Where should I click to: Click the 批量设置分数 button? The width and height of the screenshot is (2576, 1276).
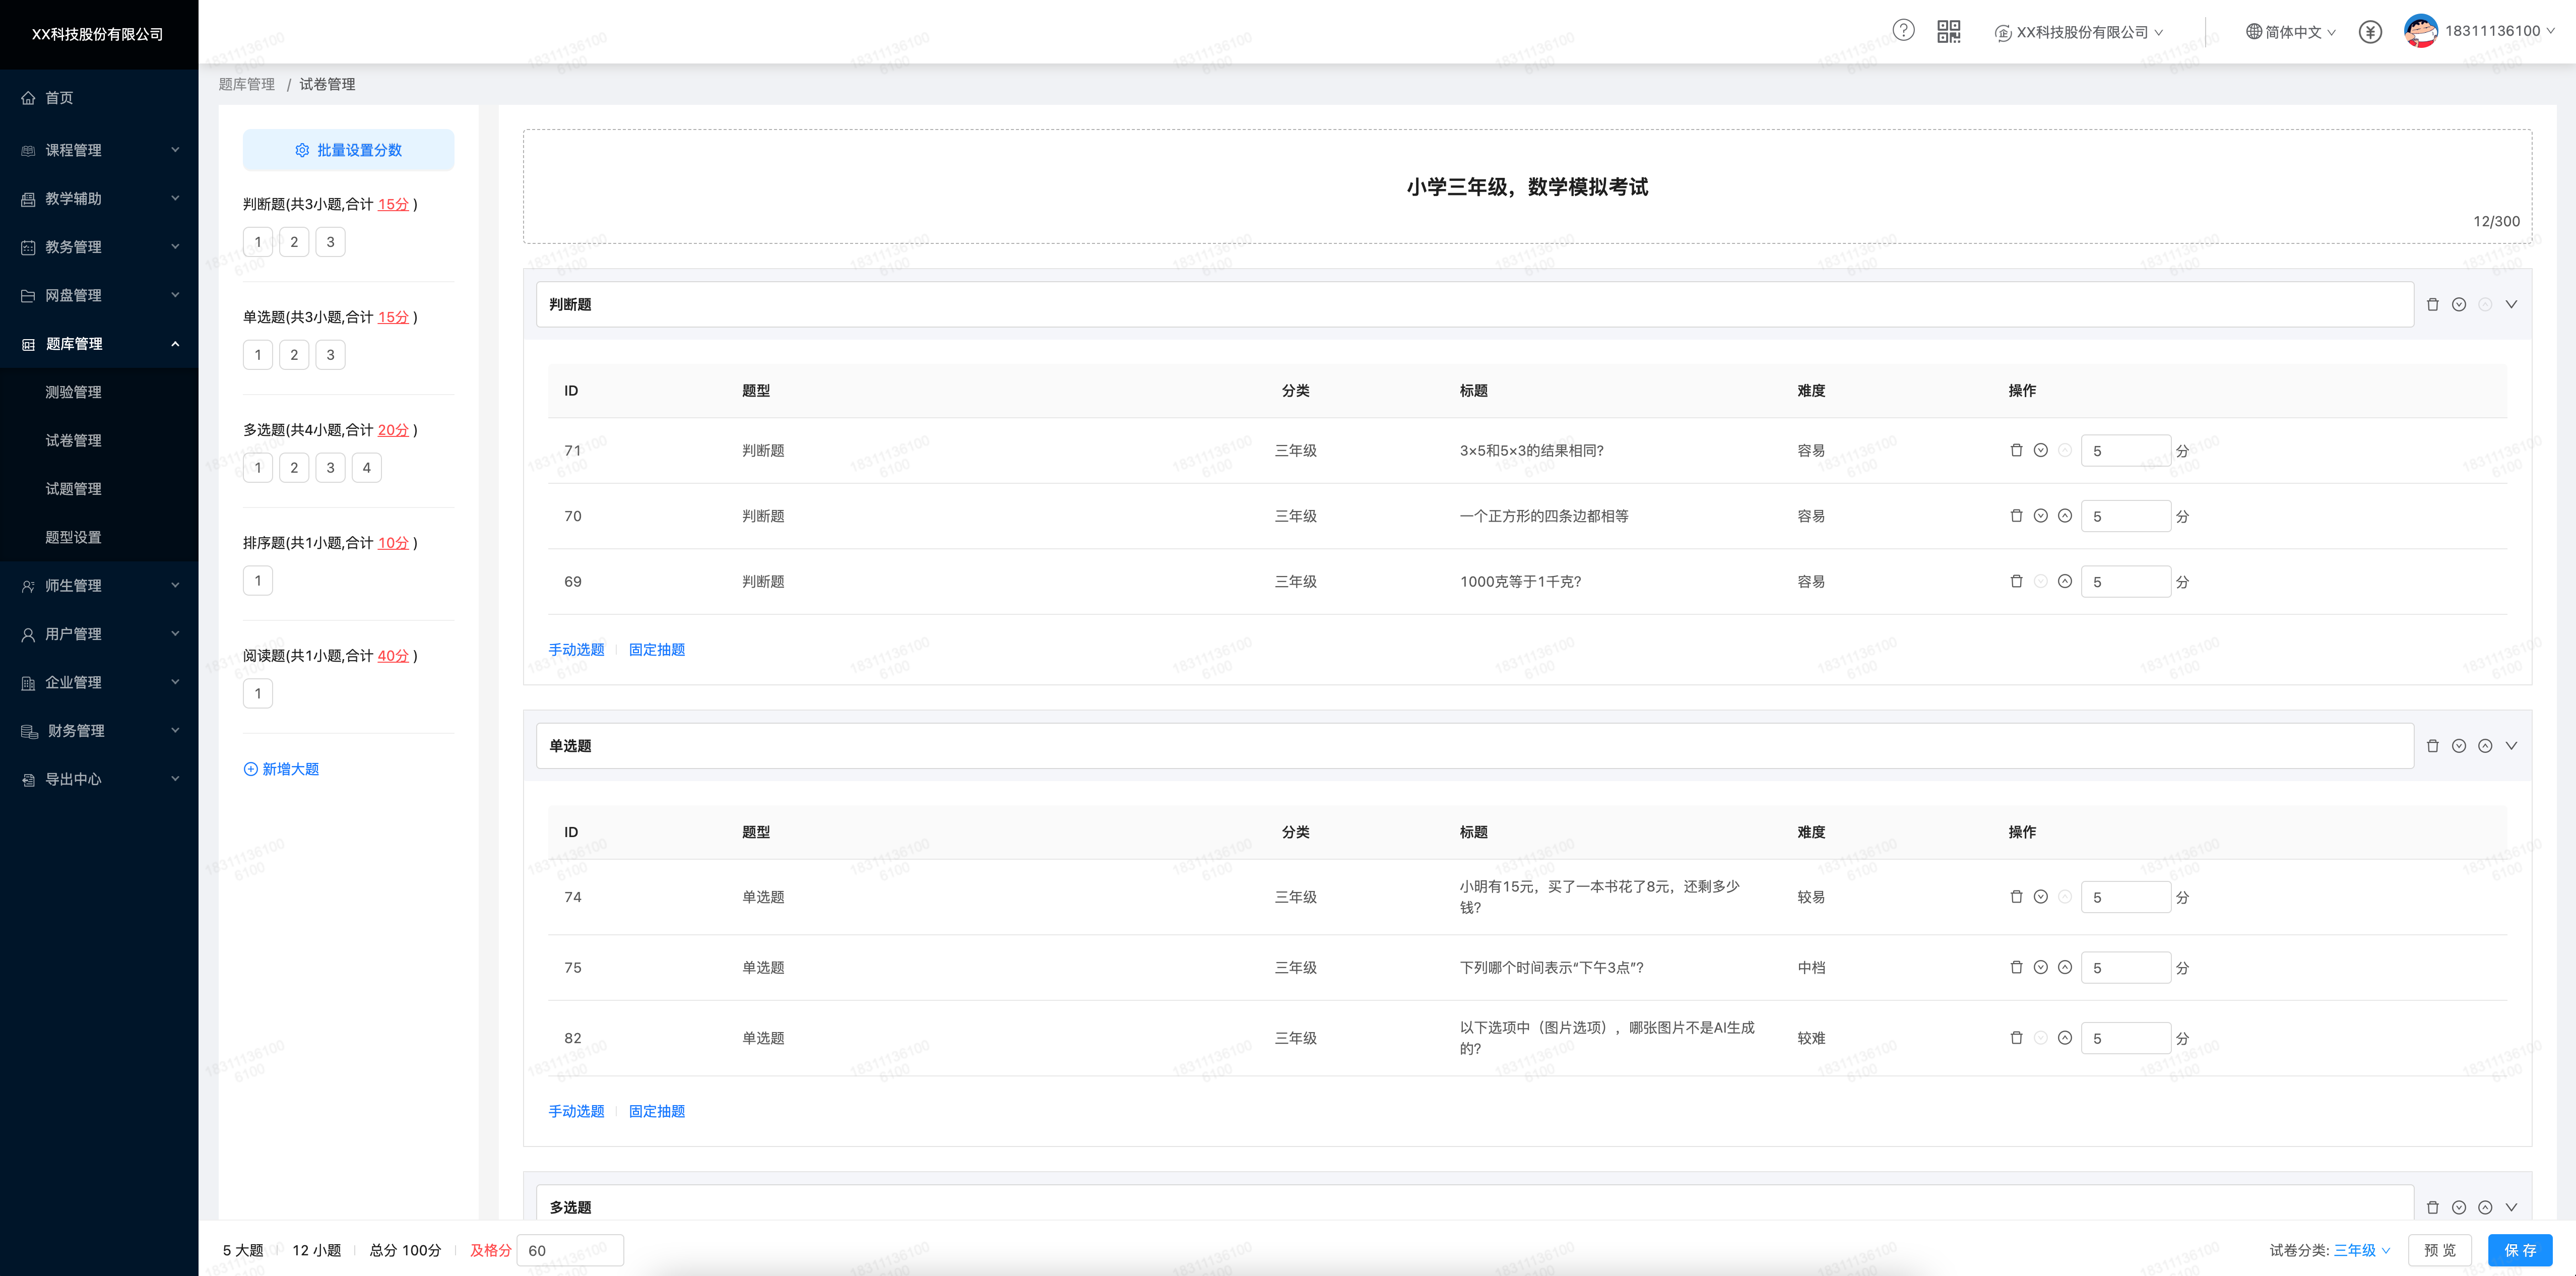click(x=348, y=150)
